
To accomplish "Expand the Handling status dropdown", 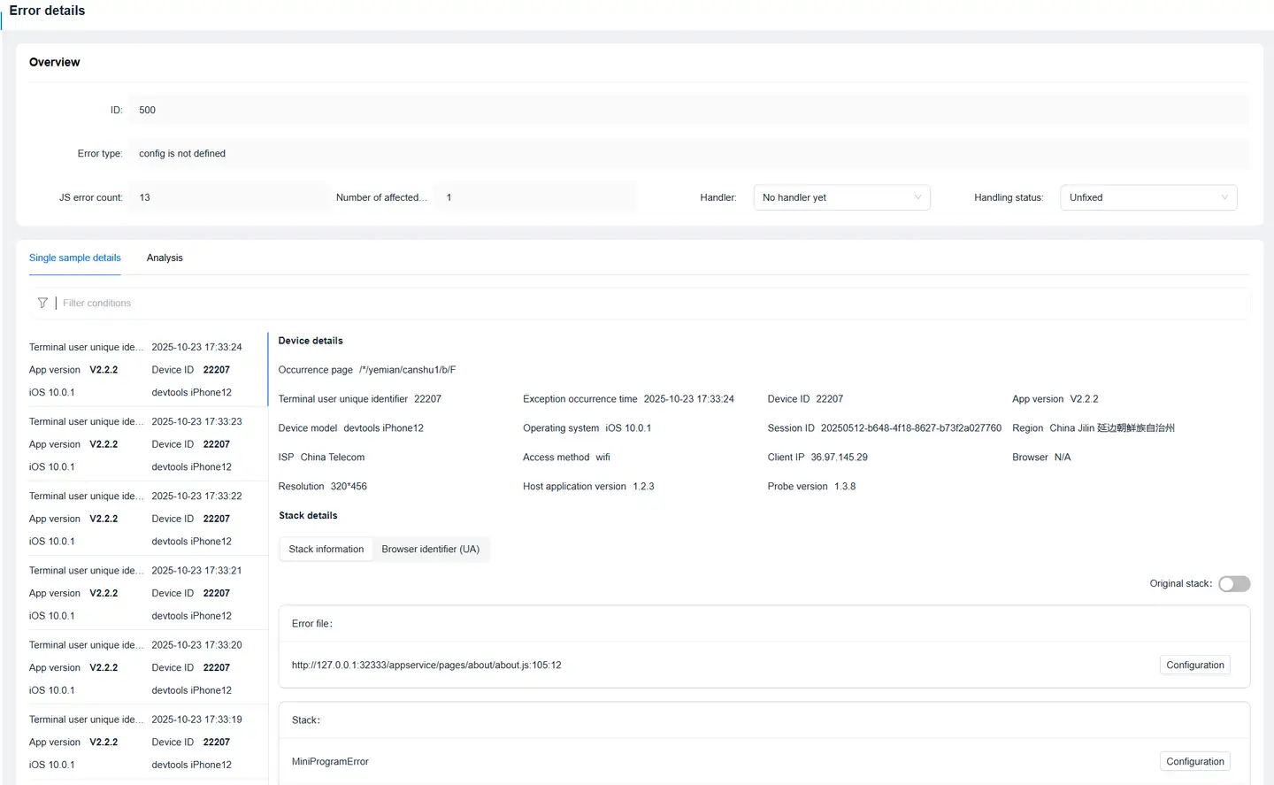I will pos(1147,197).
